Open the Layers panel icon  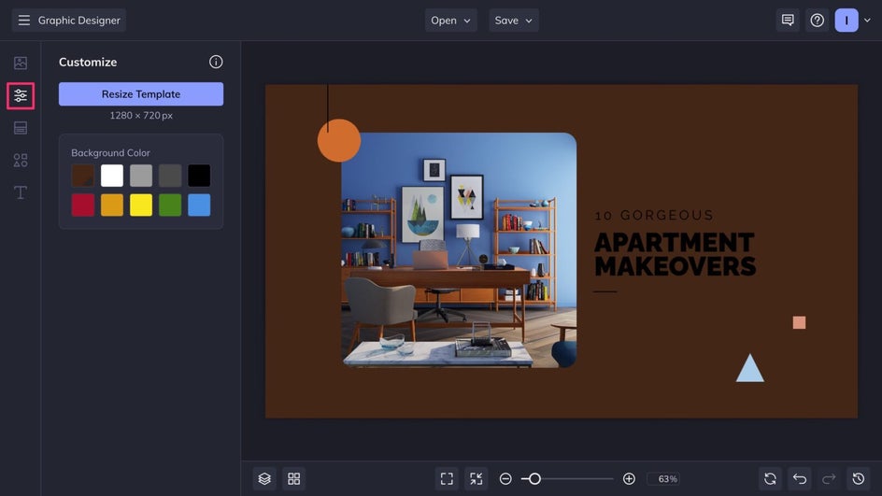click(264, 478)
